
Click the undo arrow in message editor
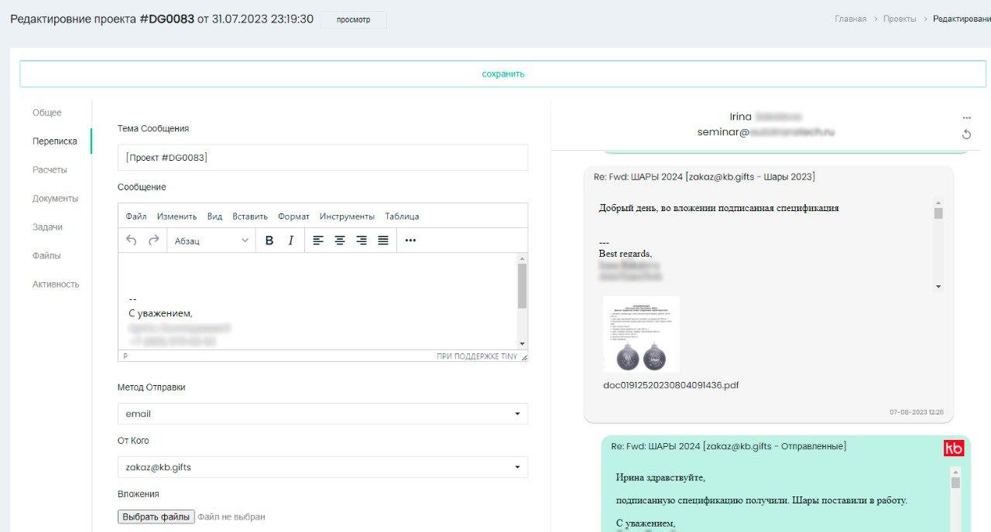[x=131, y=240]
